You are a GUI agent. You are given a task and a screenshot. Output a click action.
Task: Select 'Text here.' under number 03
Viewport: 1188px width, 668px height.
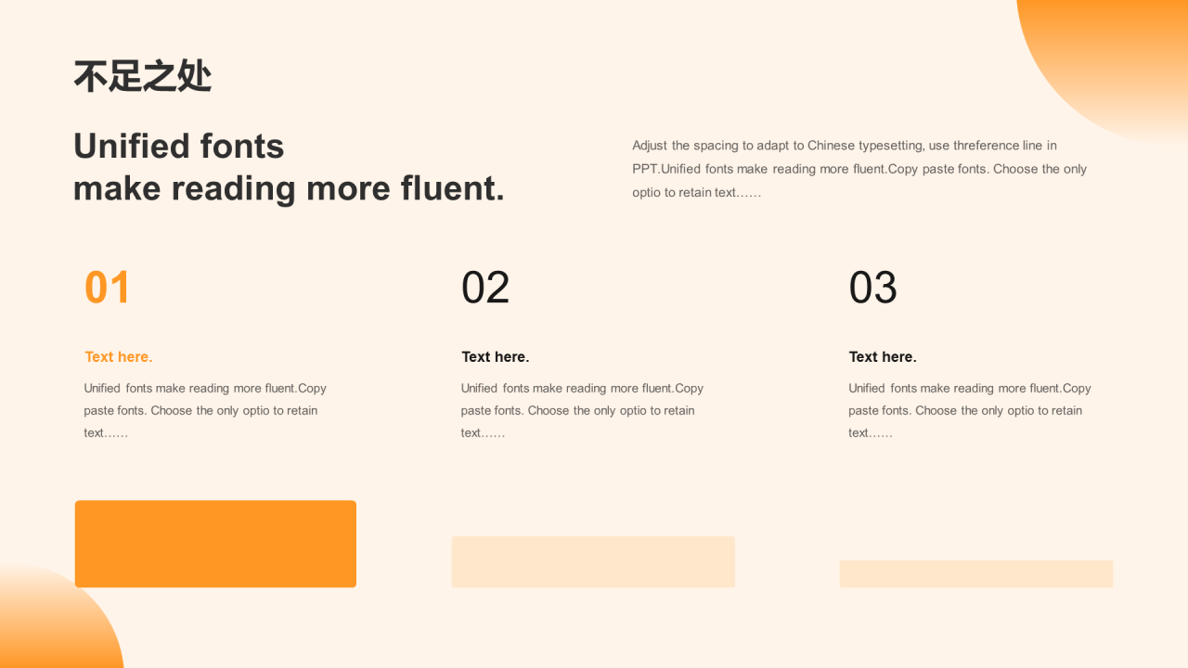pyautogui.click(x=883, y=357)
